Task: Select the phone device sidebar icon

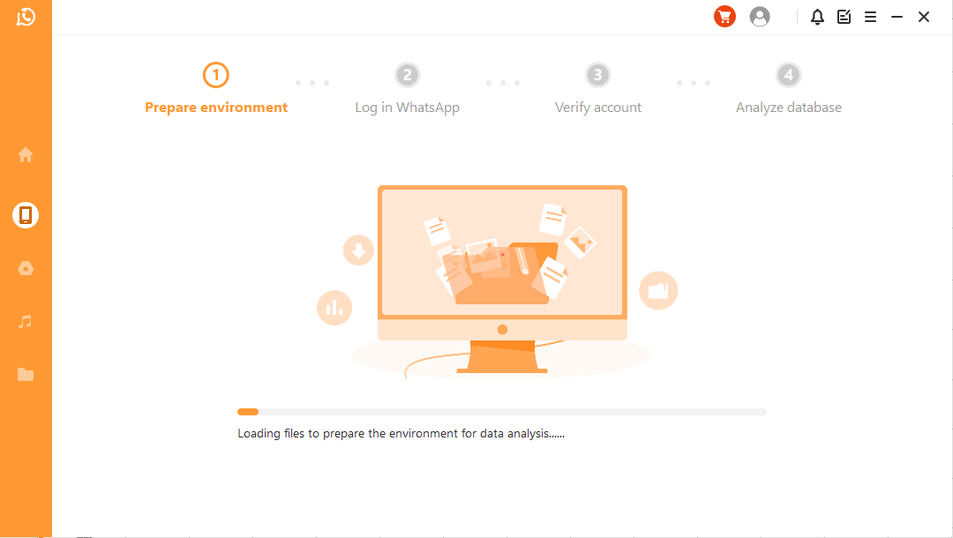Action: tap(26, 215)
